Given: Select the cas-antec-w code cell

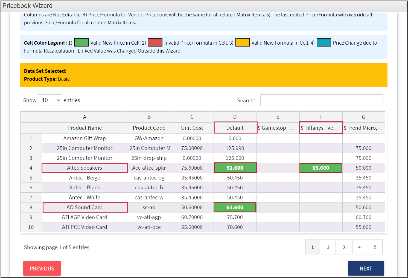Looking at the screenshot, I should click(x=149, y=197).
